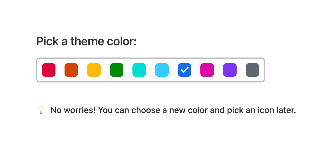Click the selected blue swatch
Image resolution: width=332 pixels, height=151 pixels.
(x=185, y=70)
